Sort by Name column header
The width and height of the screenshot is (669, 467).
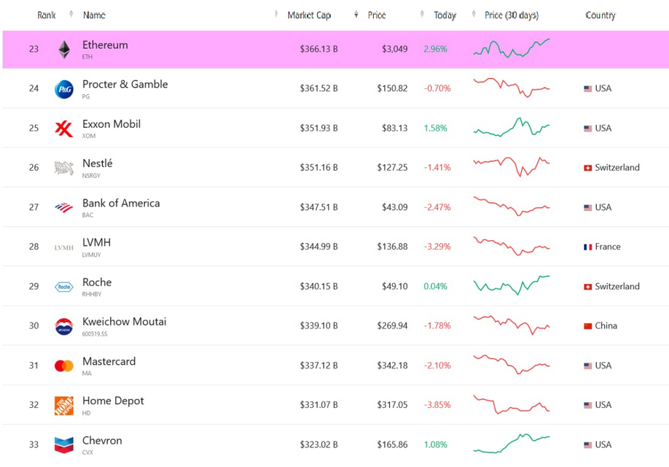pyautogui.click(x=94, y=15)
